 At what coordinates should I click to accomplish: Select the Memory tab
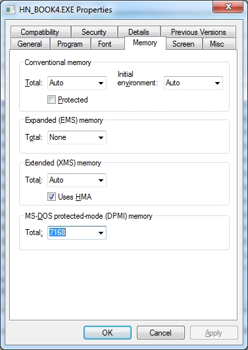click(145, 43)
